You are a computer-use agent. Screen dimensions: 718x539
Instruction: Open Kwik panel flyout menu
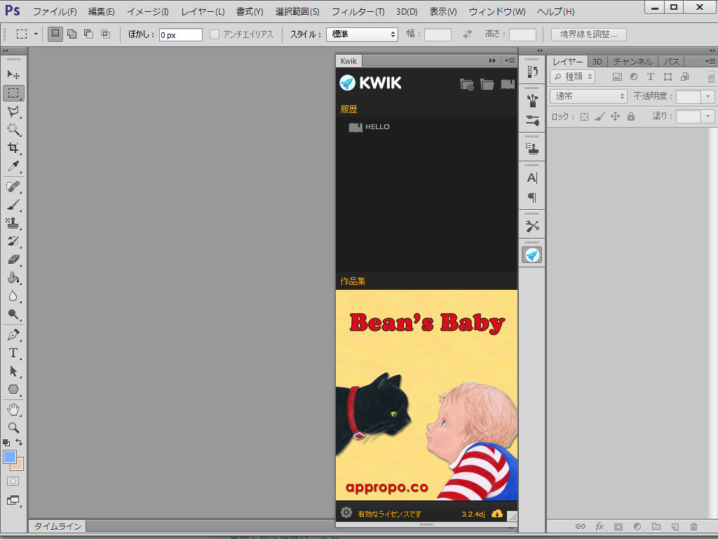pos(510,60)
